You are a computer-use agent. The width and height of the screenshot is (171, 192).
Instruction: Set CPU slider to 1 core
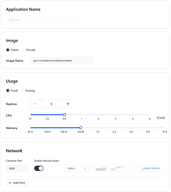[x=81, y=115]
